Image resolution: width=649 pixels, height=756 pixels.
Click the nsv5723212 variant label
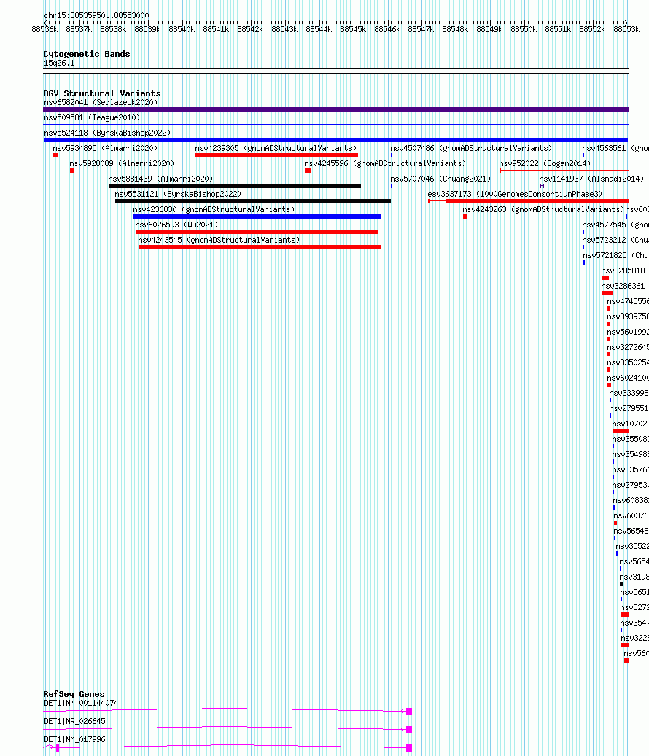point(615,240)
